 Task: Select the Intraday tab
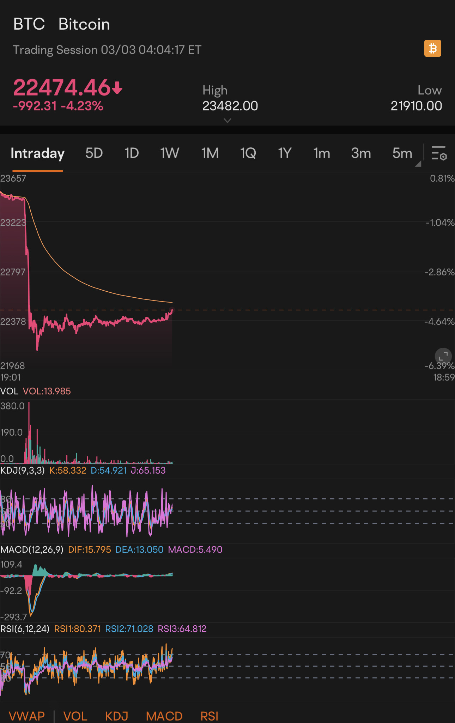[37, 153]
